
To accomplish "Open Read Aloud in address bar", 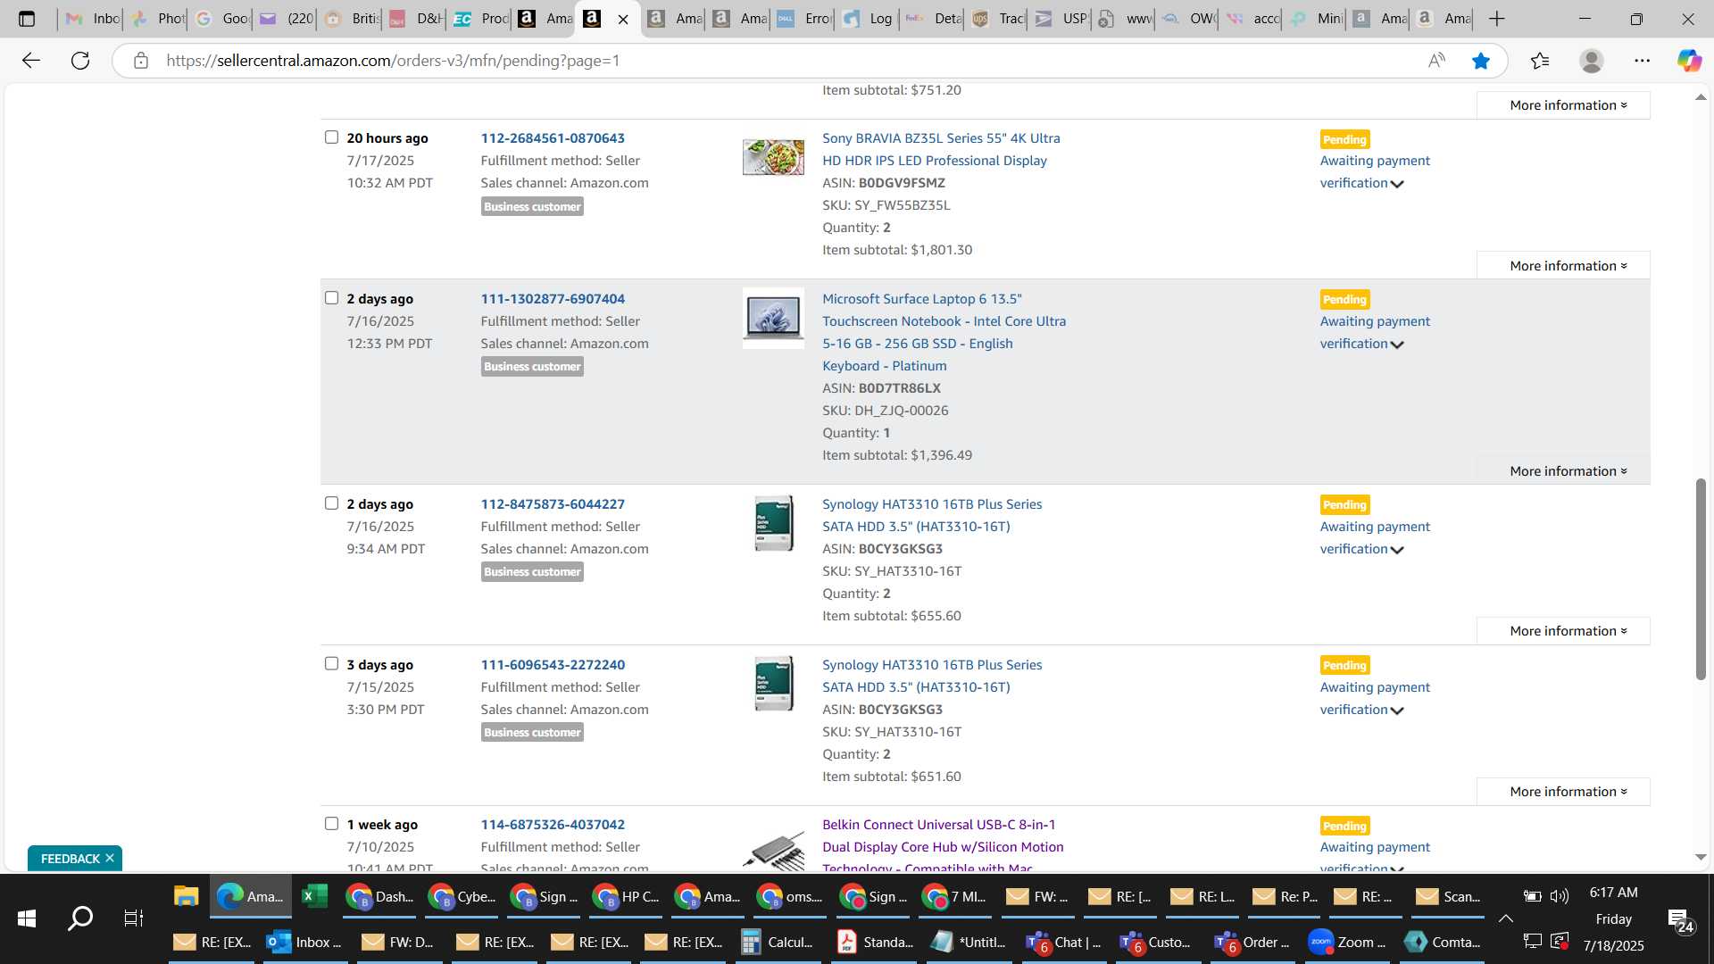I will coord(1436,61).
